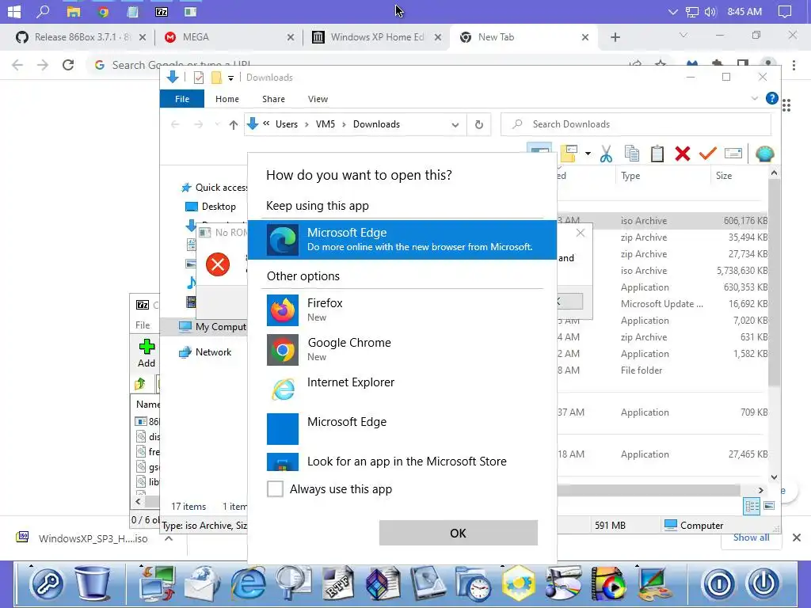Switch to the View ribbon tab
The image size is (811, 608).
point(318,99)
